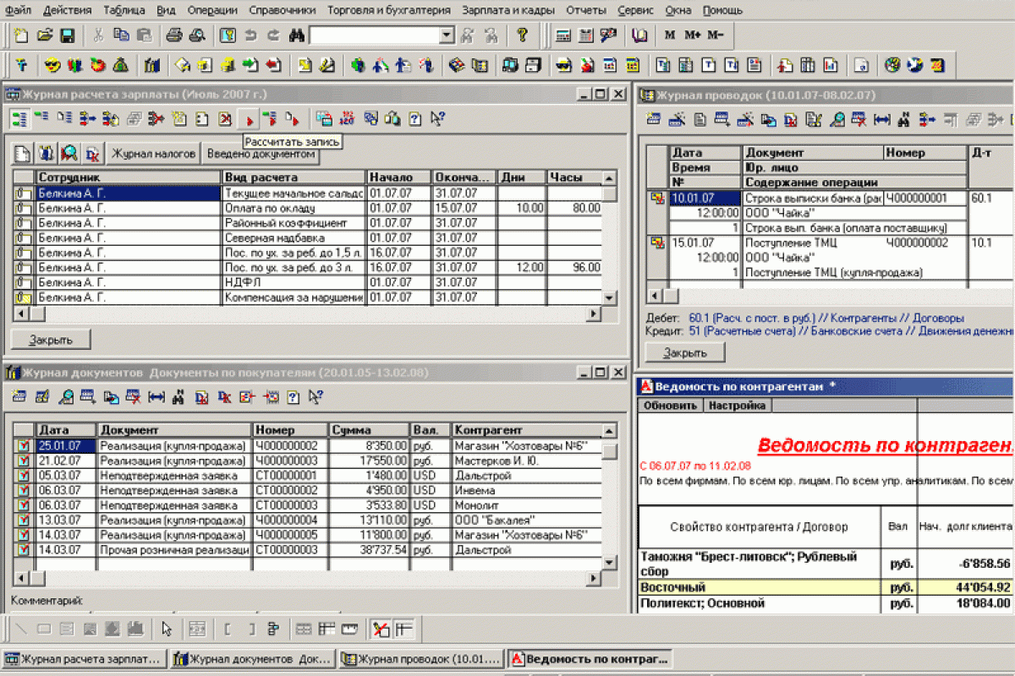Open the calculator icon in top toolbar

(x=562, y=35)
